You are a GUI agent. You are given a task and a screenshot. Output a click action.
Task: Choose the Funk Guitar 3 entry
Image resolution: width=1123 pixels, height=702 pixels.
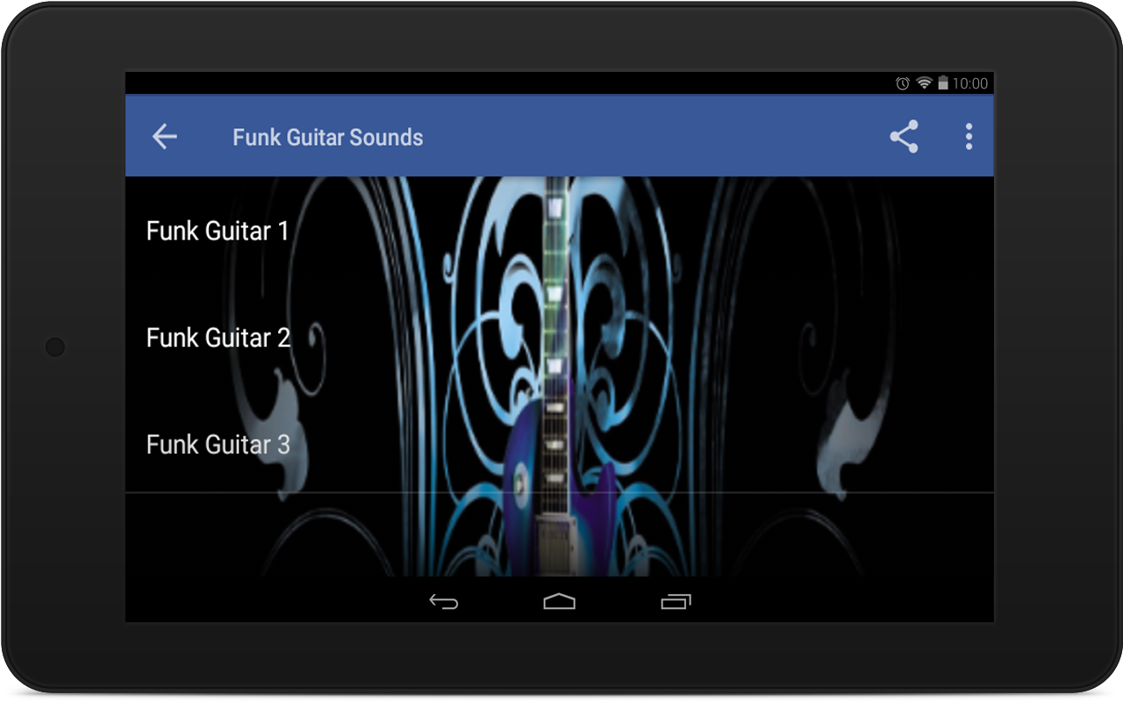(x=560, y=443)
